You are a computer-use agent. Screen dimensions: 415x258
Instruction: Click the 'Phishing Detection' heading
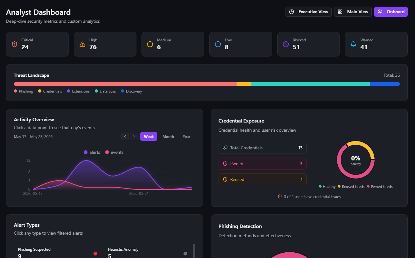(240, 226)
